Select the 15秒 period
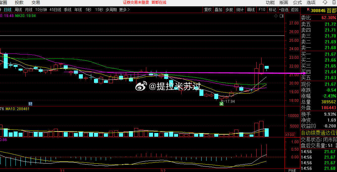The width and height of the screenshot is (337, 172). [99, 10]
